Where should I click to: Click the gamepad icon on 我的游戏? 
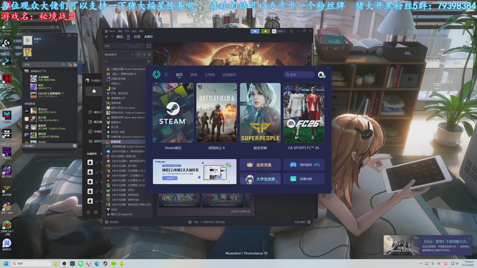pyautogui.click(x=293, y=165)
